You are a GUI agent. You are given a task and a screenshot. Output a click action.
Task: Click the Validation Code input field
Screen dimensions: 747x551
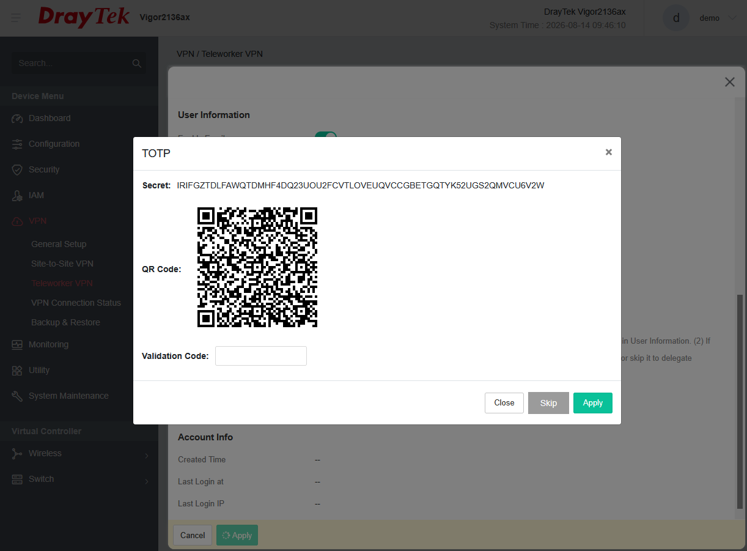point(261,356)
